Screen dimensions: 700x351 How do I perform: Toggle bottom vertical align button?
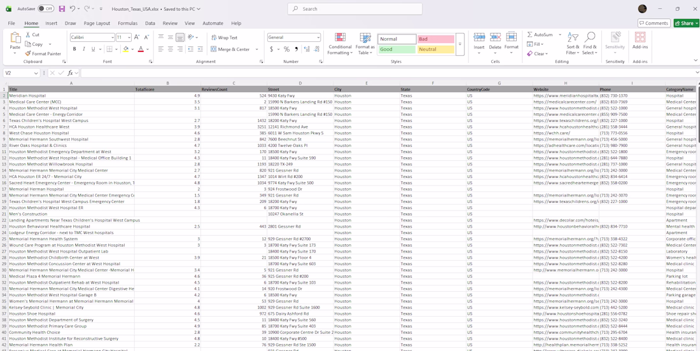(180, 38)
